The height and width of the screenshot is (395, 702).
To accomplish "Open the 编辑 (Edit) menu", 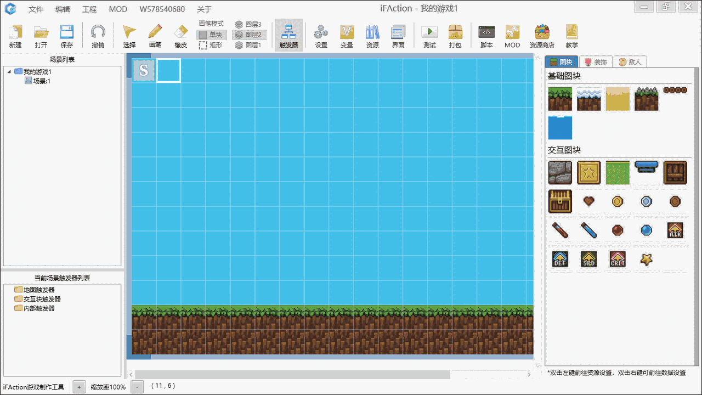I will 63,9.
